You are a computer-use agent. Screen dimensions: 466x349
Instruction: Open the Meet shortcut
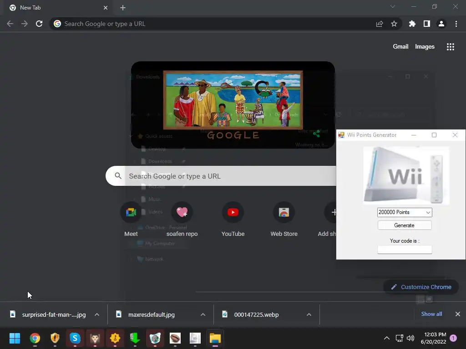click(x=131, y=219)
